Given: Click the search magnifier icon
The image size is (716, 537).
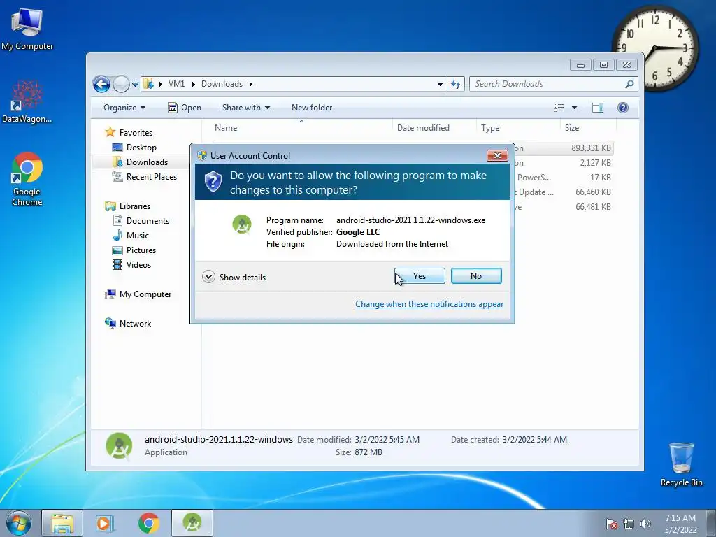Looking at the screenshot, I should coord(630,84).
